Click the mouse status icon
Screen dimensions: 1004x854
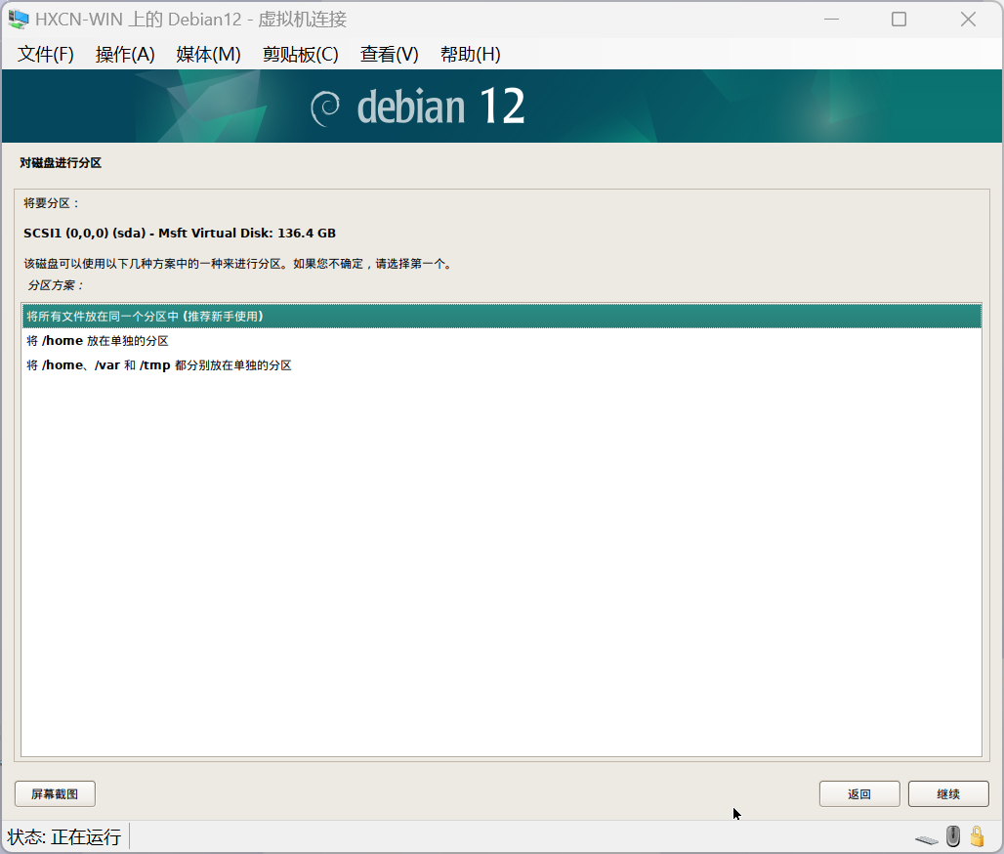tap(953, 836)
